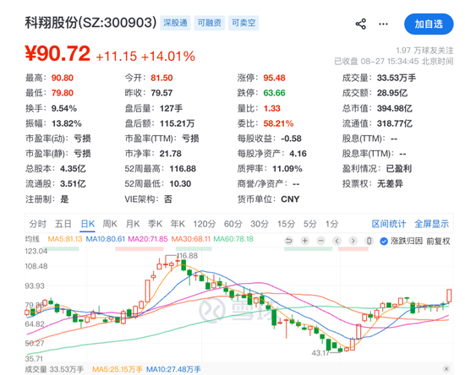Open the three-dots more menu
Screen dimensions: 465x375
point(383,24)
